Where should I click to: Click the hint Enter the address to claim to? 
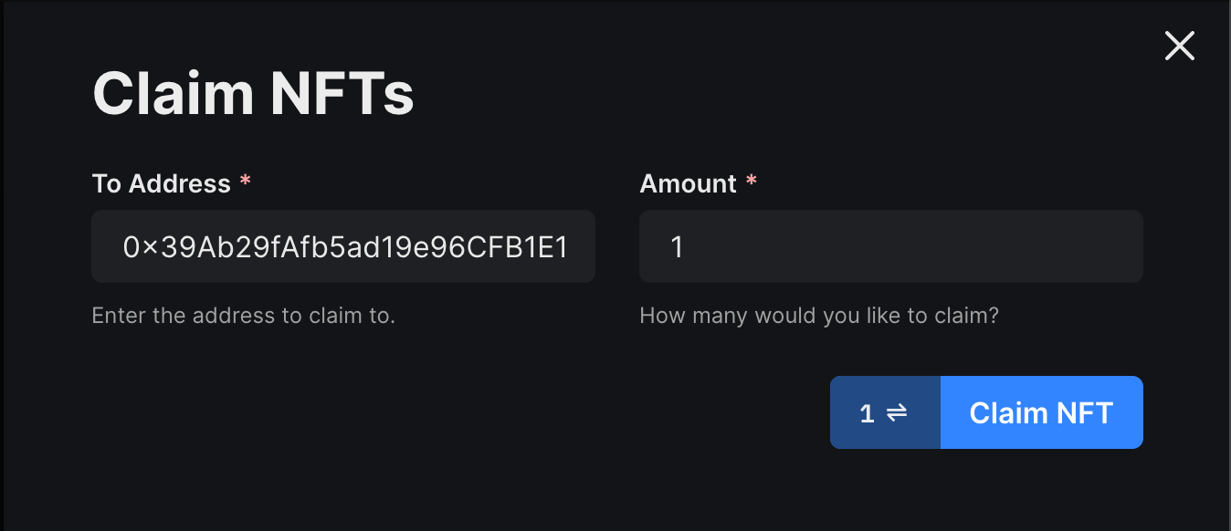(x=243, y=315)
